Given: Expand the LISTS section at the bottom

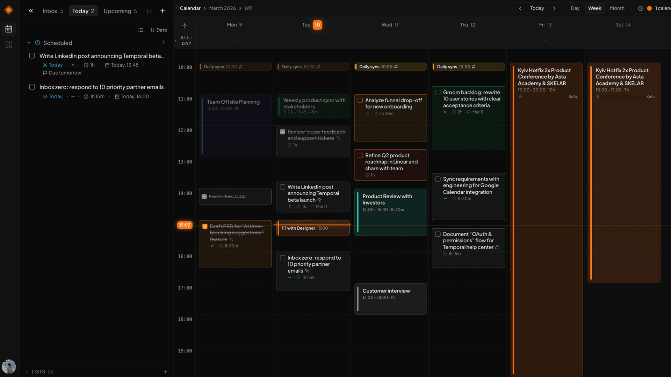Looking at the screenshot, I should click(x=27, y=371).
